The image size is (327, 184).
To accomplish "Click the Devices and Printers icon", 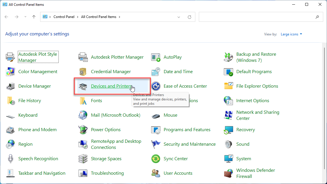I will [x=83, y=86].
